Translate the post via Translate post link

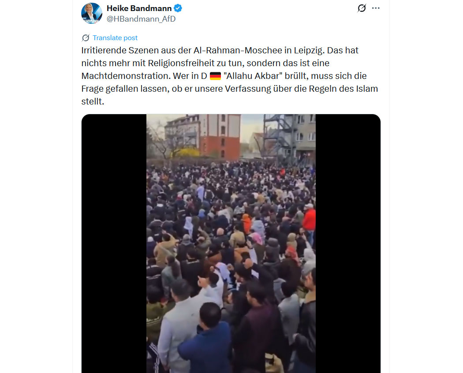pos(115,38)
